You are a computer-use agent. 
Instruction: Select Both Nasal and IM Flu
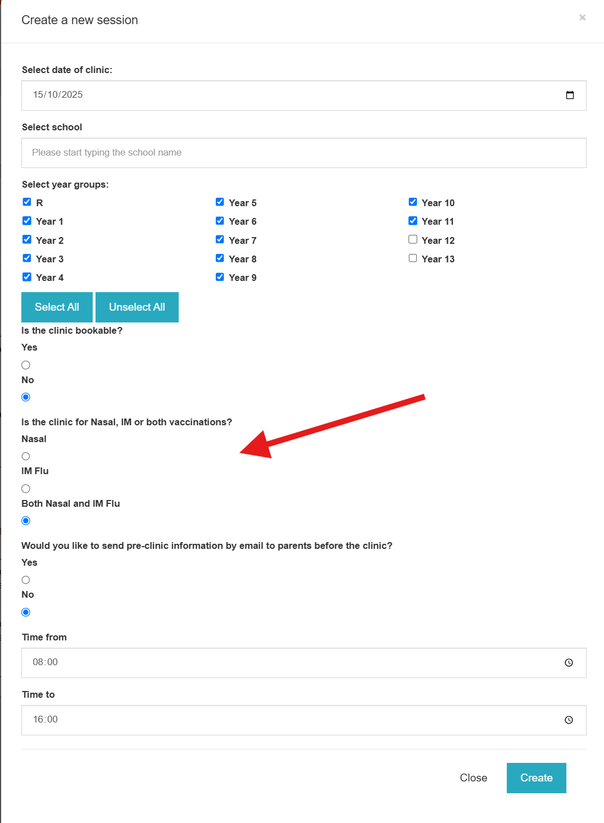26,521
